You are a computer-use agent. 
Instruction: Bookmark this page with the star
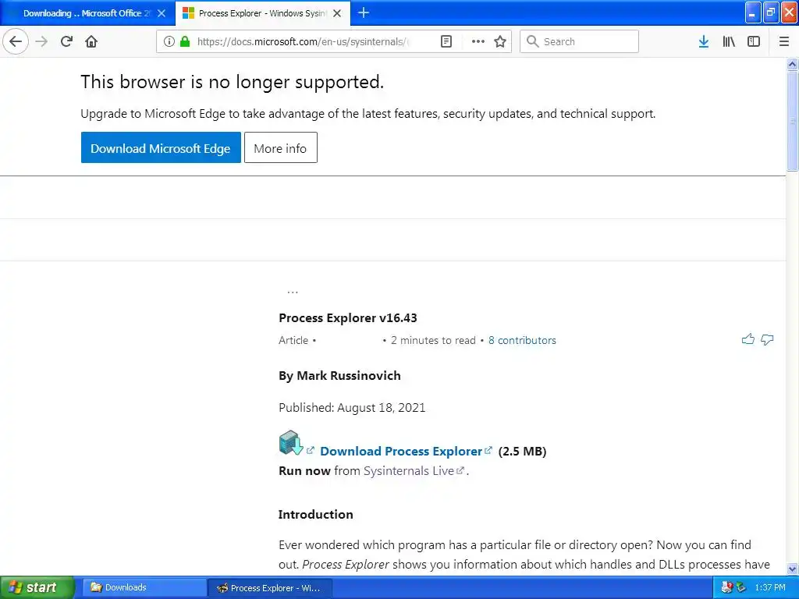tap(500, 41)
